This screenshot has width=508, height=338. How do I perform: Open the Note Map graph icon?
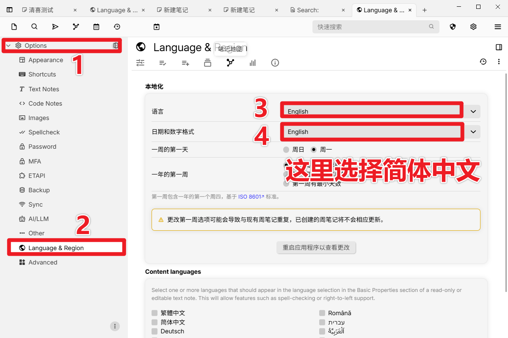pos(230,63)
